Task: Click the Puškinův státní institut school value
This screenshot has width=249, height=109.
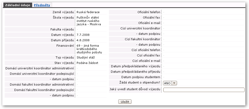Action: 89,21
